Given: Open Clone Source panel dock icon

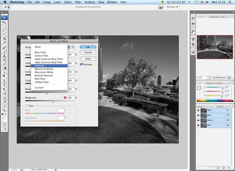Looking at the screenshot, I should click(x=193, y=44).
